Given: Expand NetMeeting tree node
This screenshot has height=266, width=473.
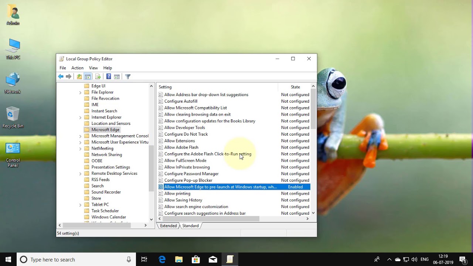Looking at the screenshot, I should [80, 149].
